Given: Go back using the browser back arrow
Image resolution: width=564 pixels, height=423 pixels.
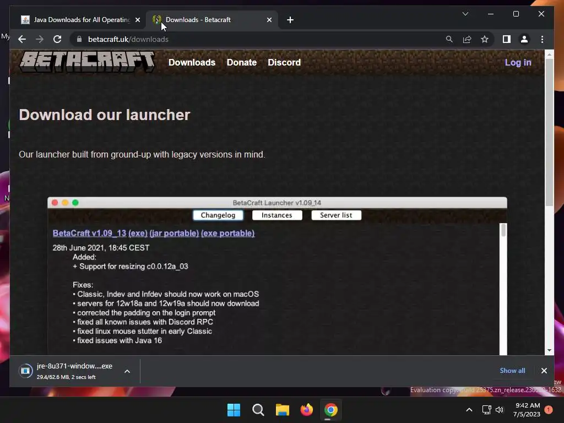Looking at the screenshot, I should (x=22, y=39).
